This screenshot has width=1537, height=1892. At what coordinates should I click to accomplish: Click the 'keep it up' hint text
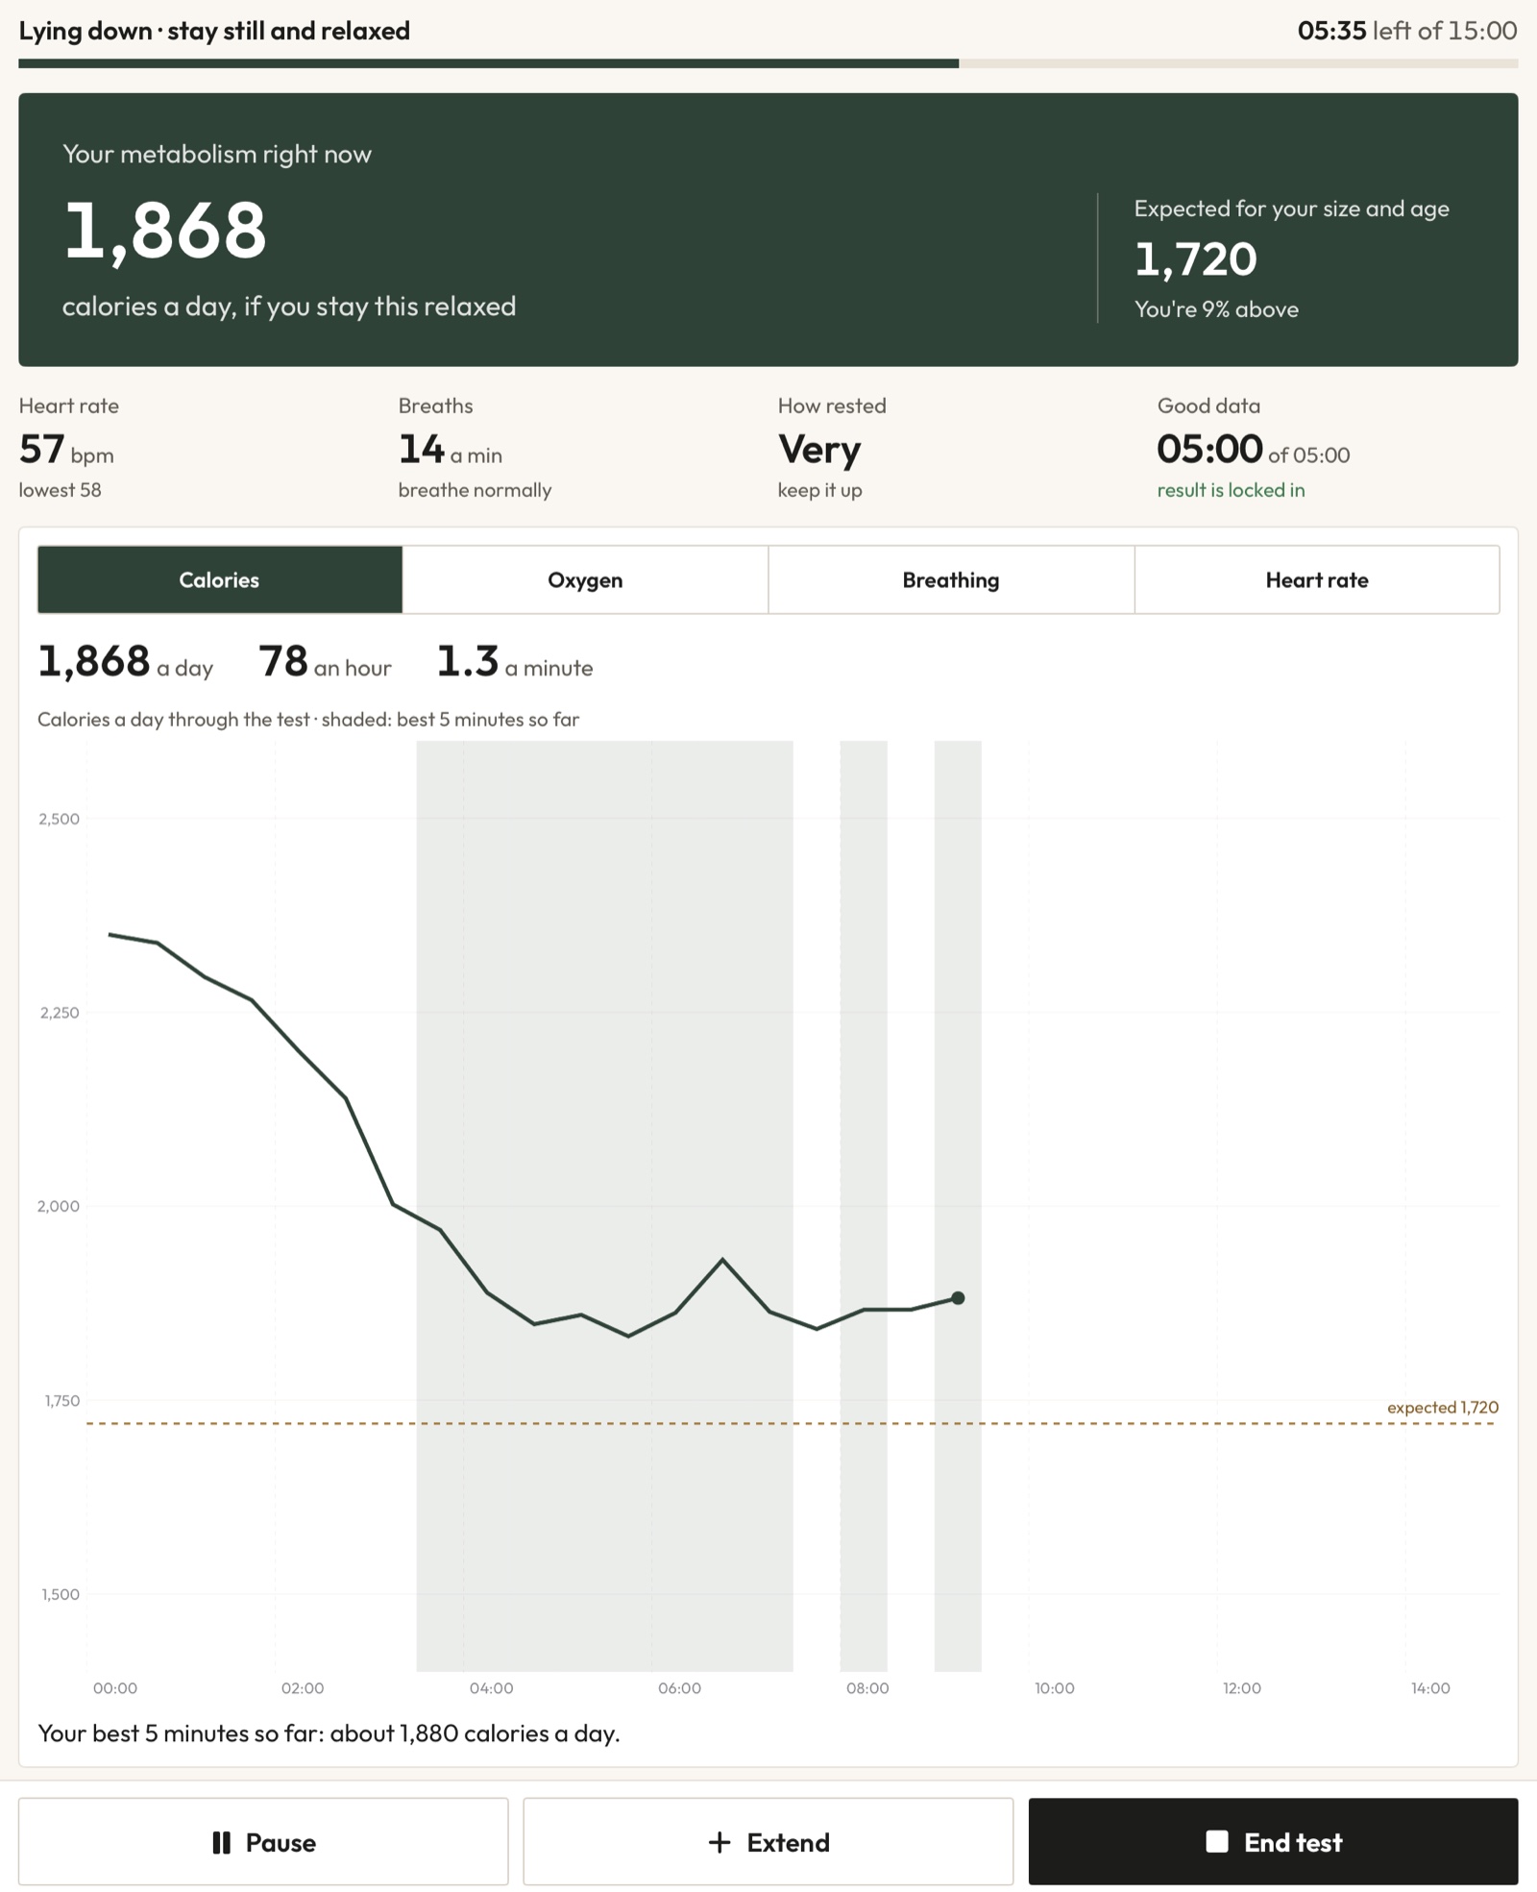[x=819, y=490]
